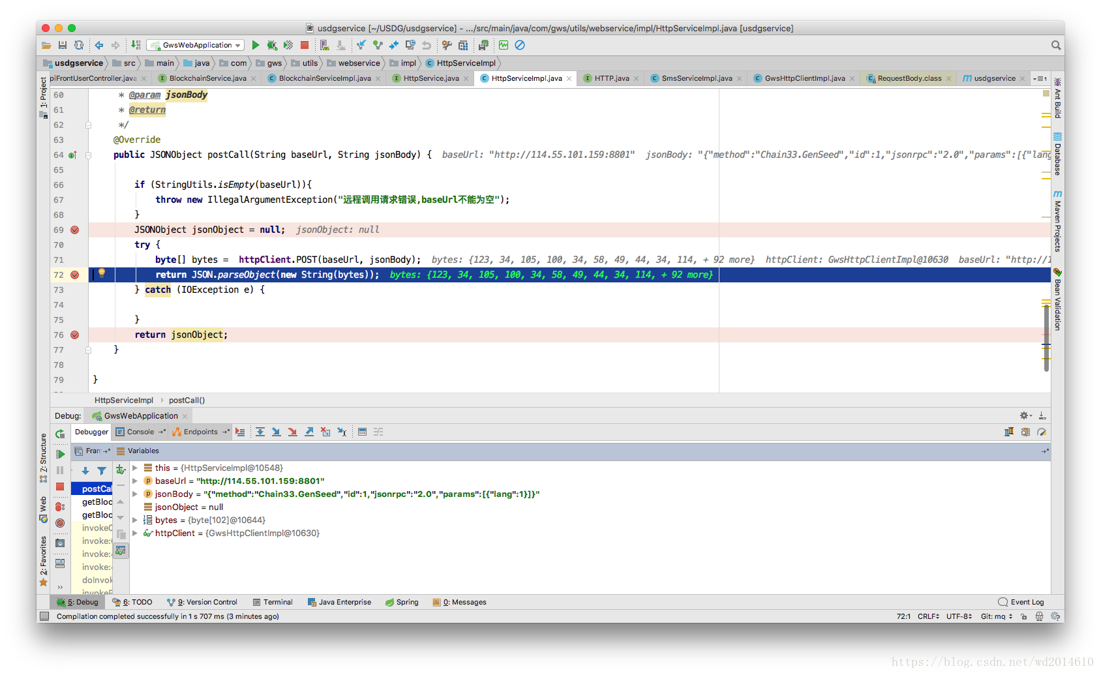This screenshot has height=675, width=1101.
Task: Collapse code fold at line 64
Action: coord(88,155)
